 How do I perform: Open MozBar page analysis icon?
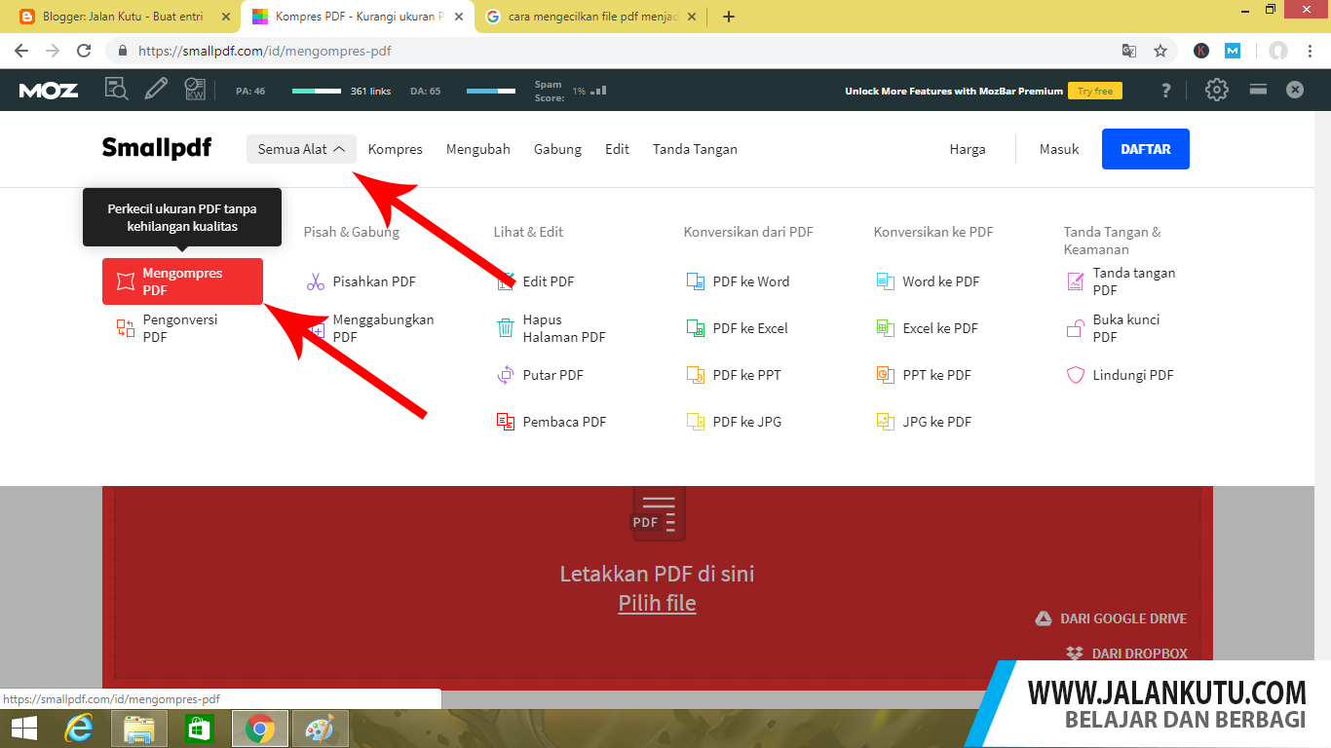(117, 90)
